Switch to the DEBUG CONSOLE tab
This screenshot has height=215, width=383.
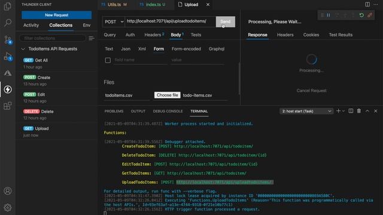(x=168, y=111)
